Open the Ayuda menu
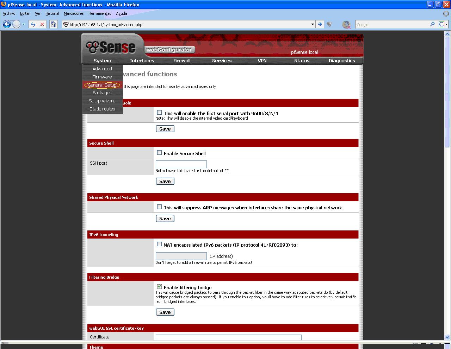 [121, 13]
